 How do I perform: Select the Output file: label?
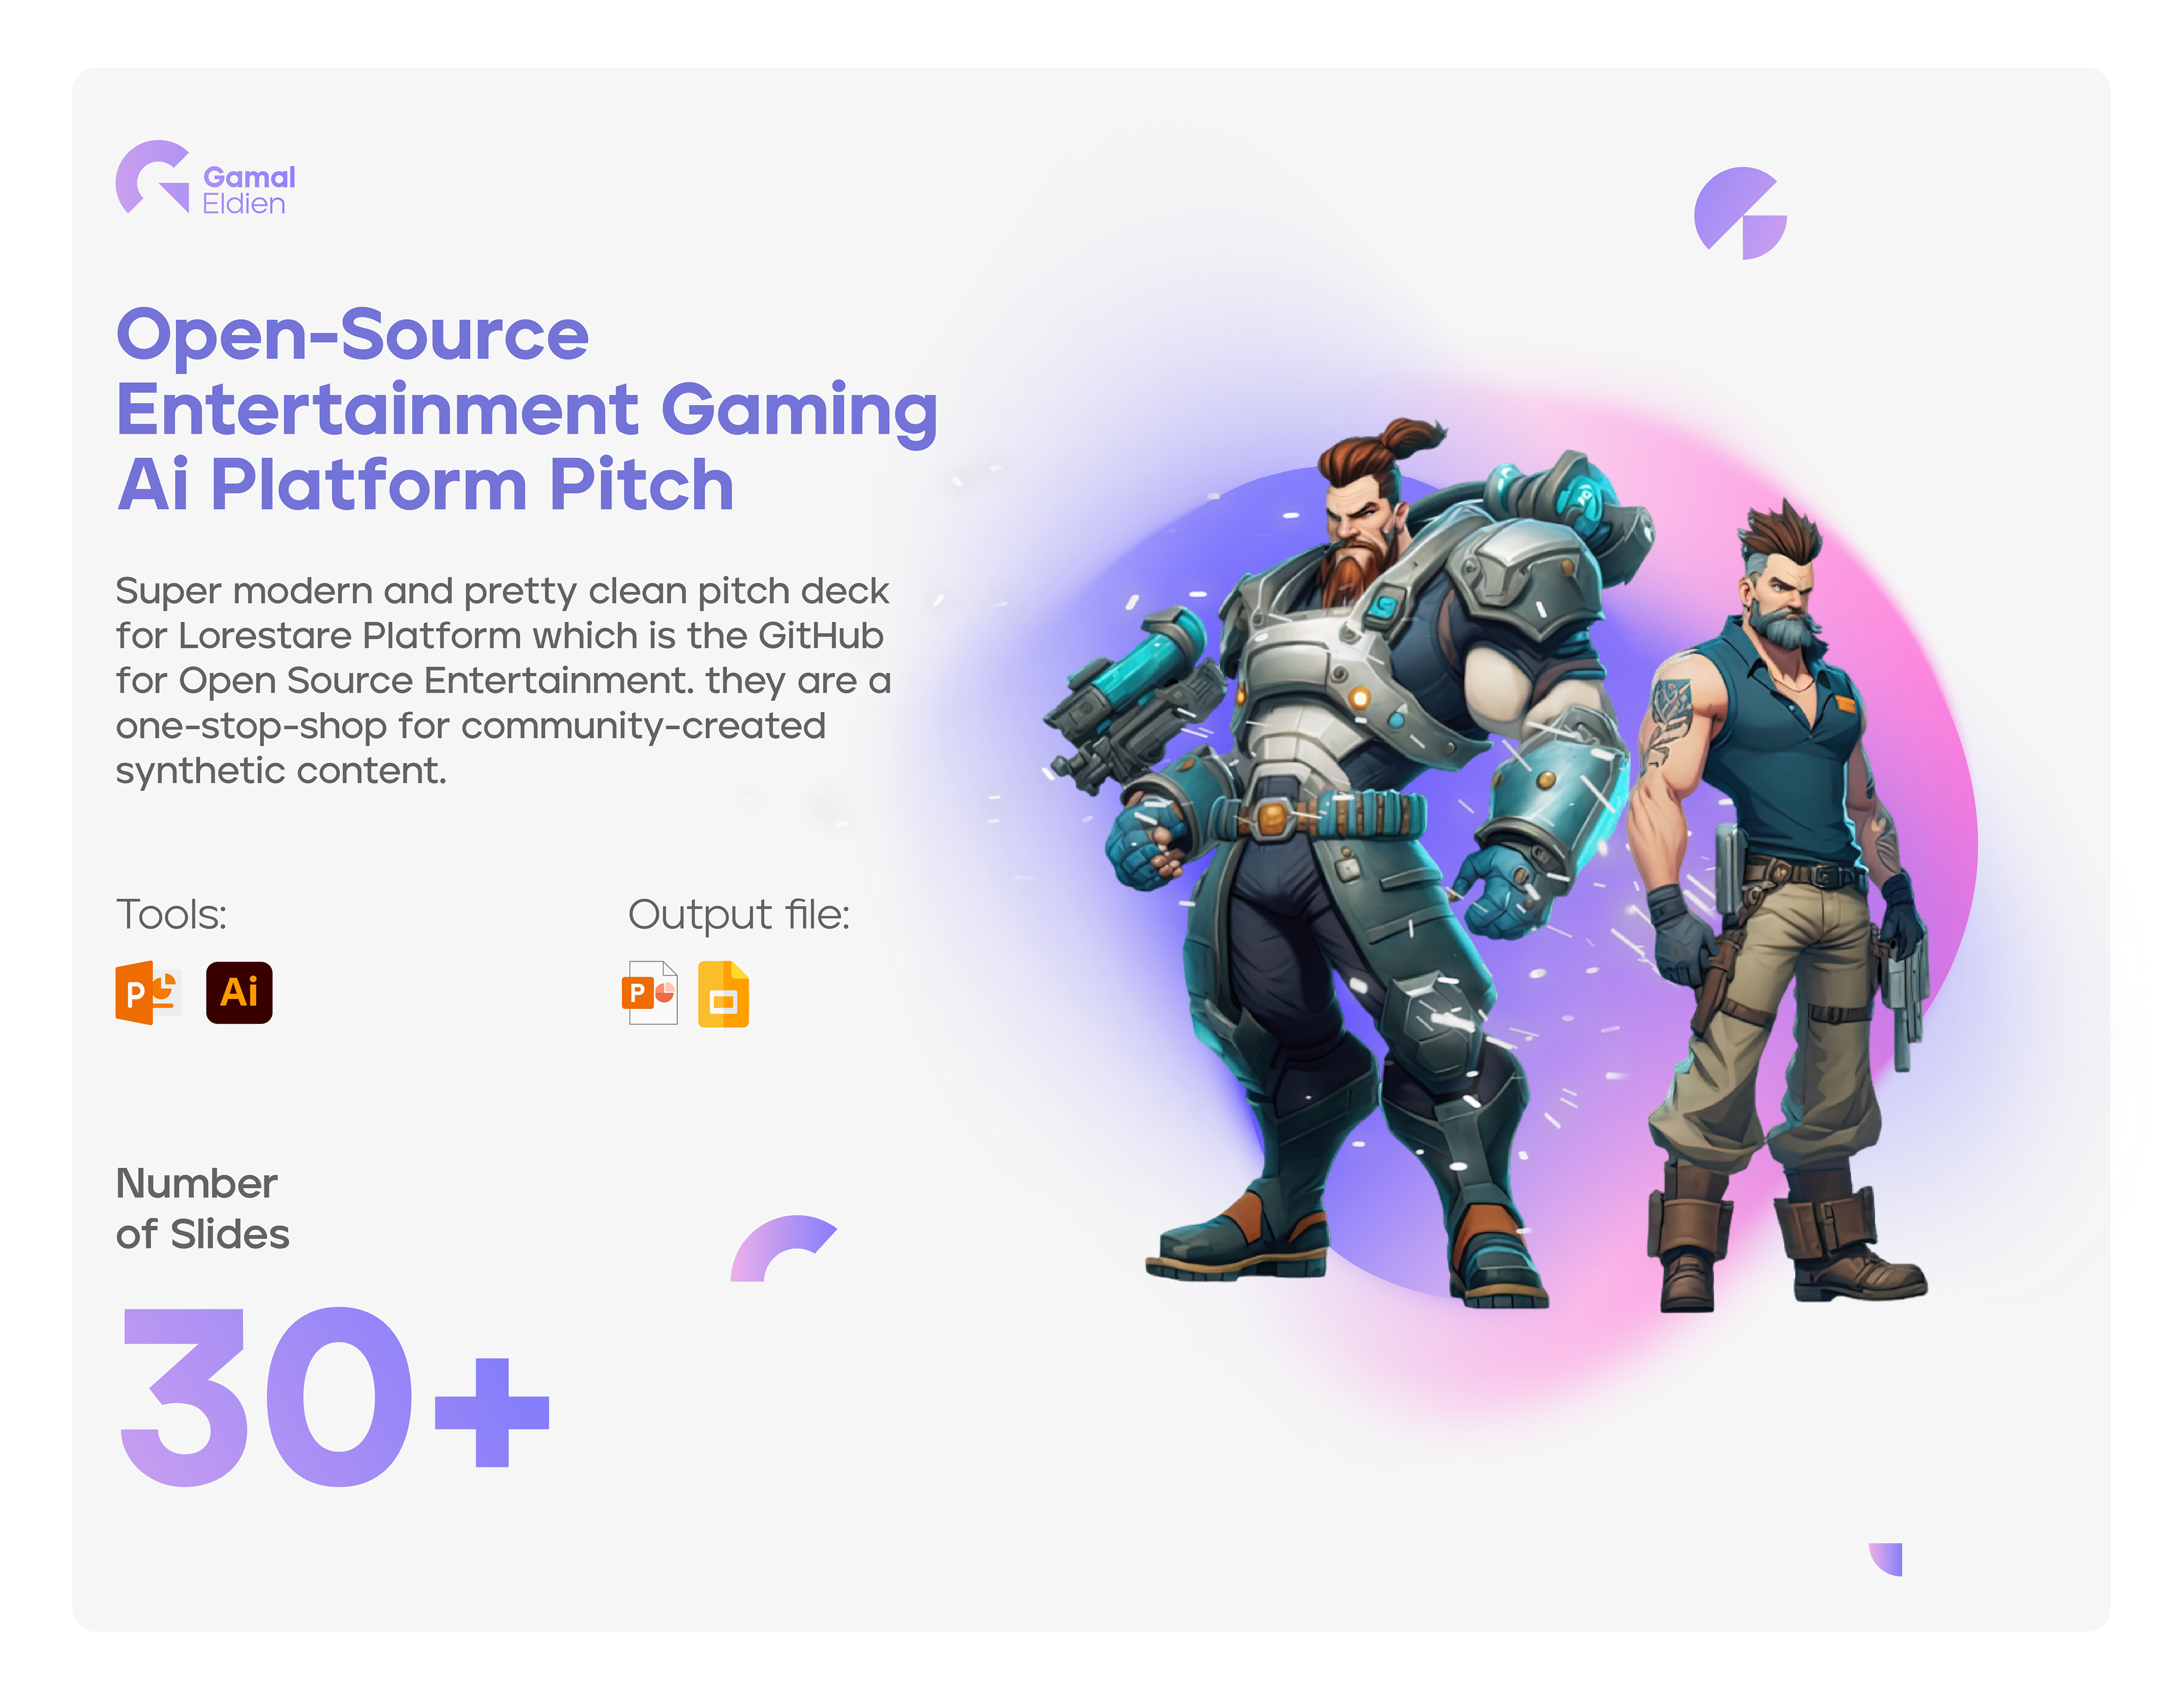pyautogui.click(x=739, y=915)
